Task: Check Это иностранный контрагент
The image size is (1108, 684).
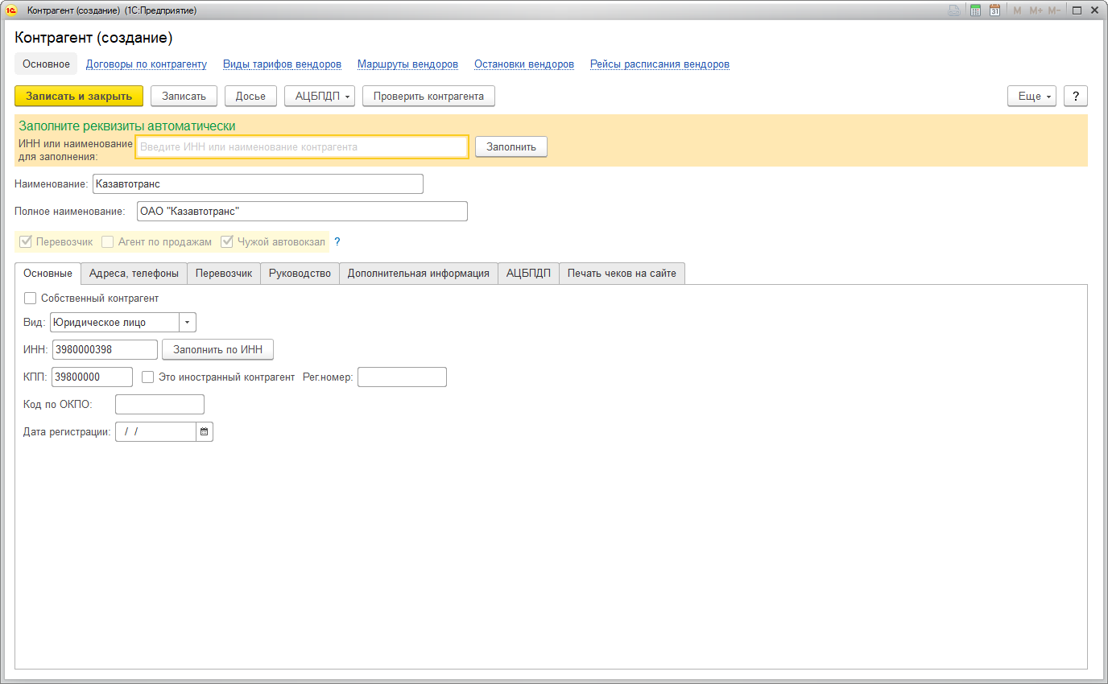Action: (x=148, y=377)
